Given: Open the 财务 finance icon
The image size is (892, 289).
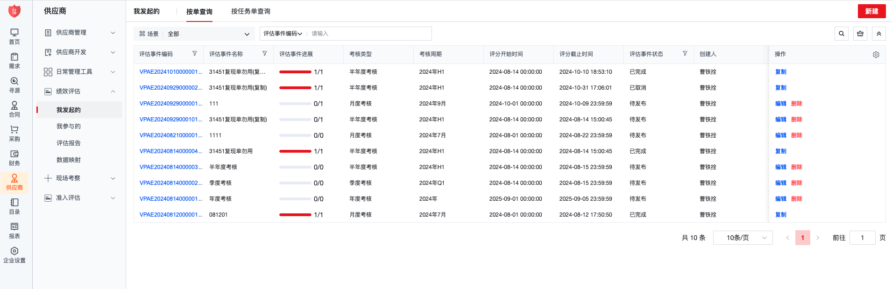Looking at the screenshot, I should [x=14, y=158].
